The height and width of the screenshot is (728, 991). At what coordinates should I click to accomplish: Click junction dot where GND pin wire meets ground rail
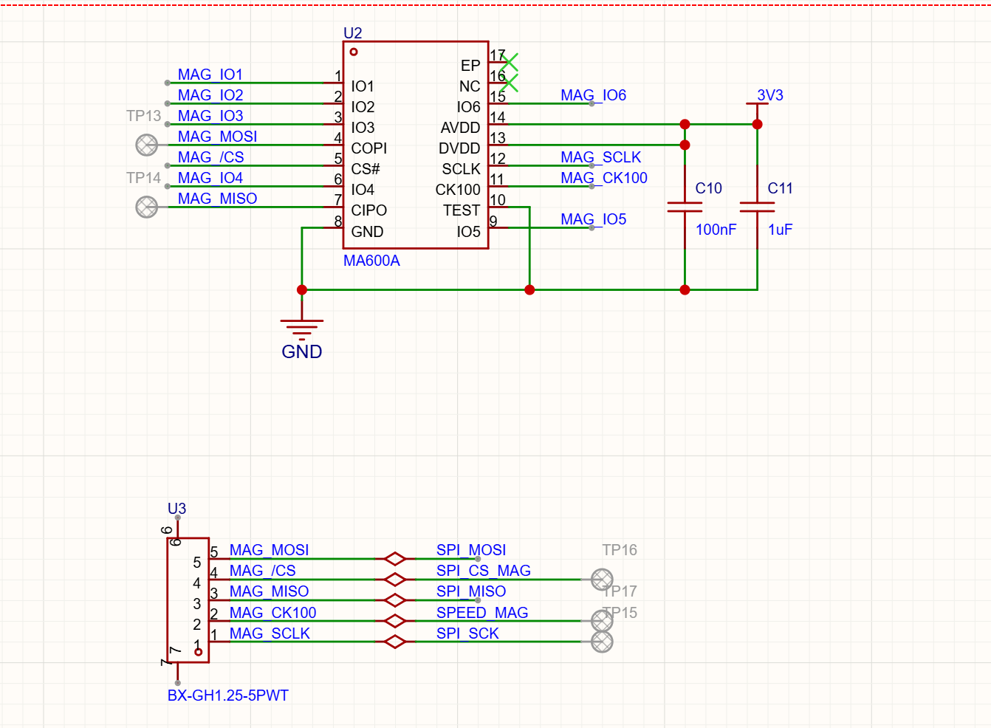click(302, 290)
